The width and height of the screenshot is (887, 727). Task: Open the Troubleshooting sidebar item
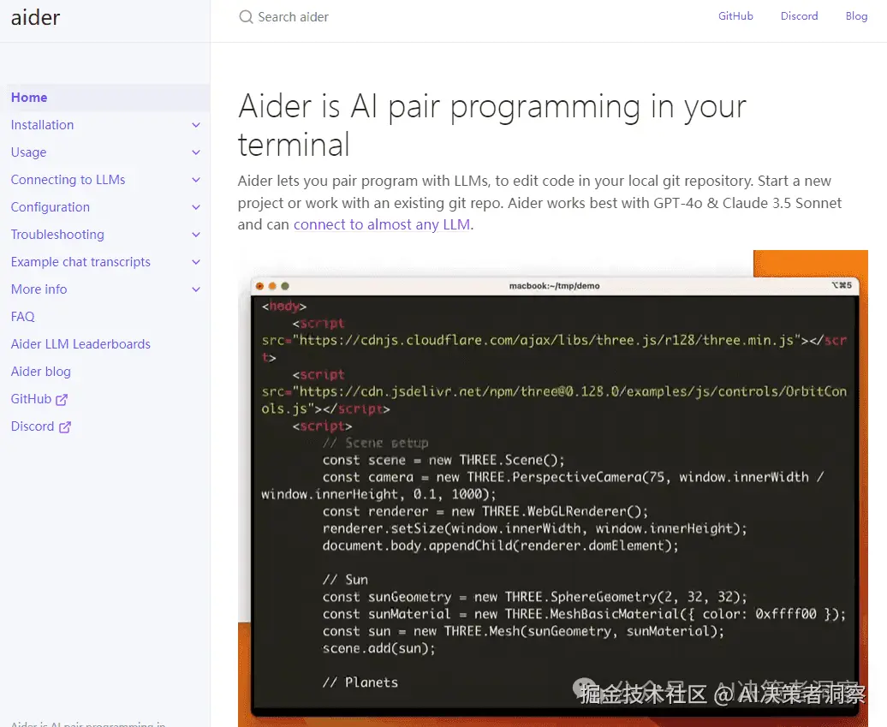click(57, 235)
